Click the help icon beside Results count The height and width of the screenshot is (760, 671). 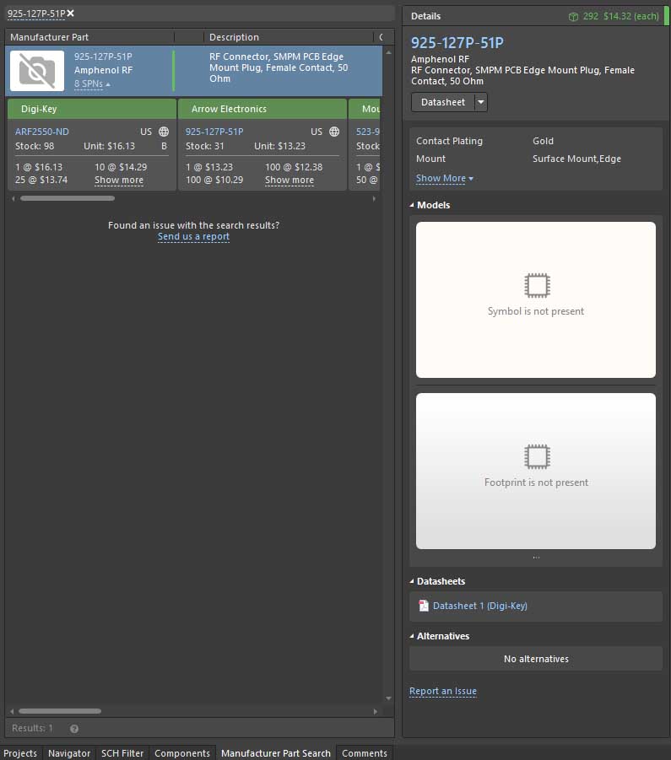pos(74,729)
